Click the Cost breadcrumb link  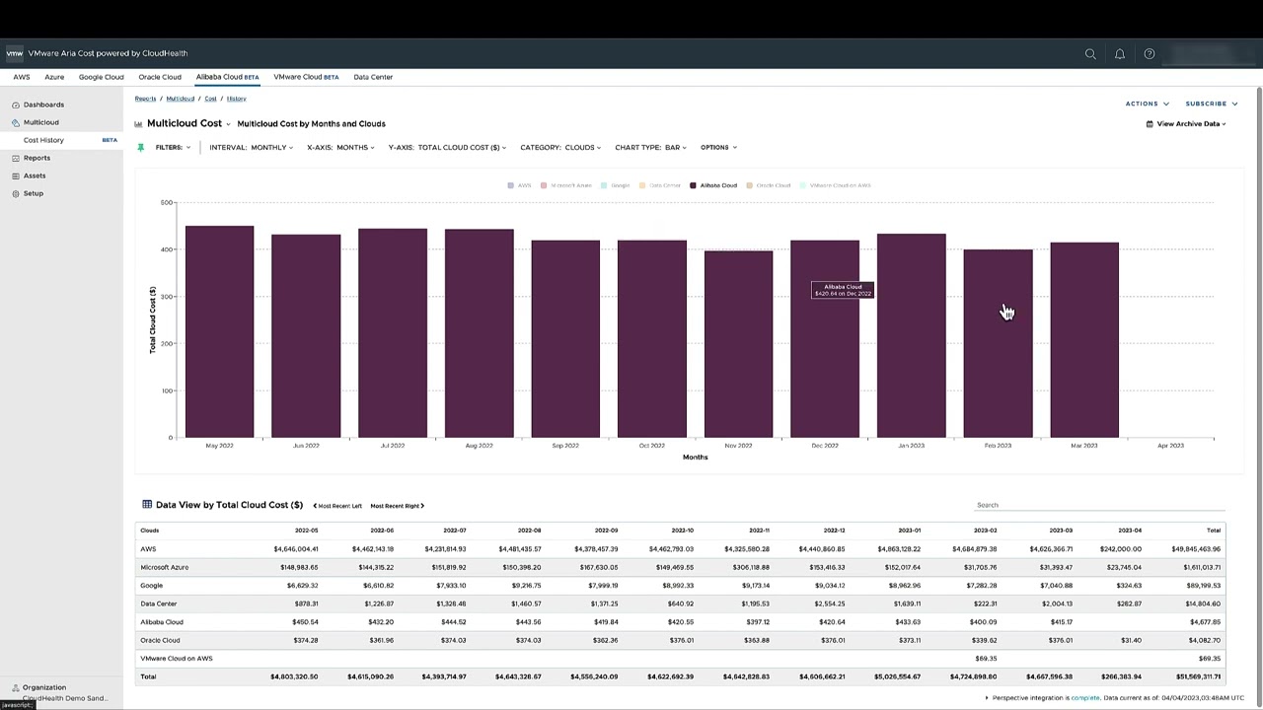click(210, 99)
